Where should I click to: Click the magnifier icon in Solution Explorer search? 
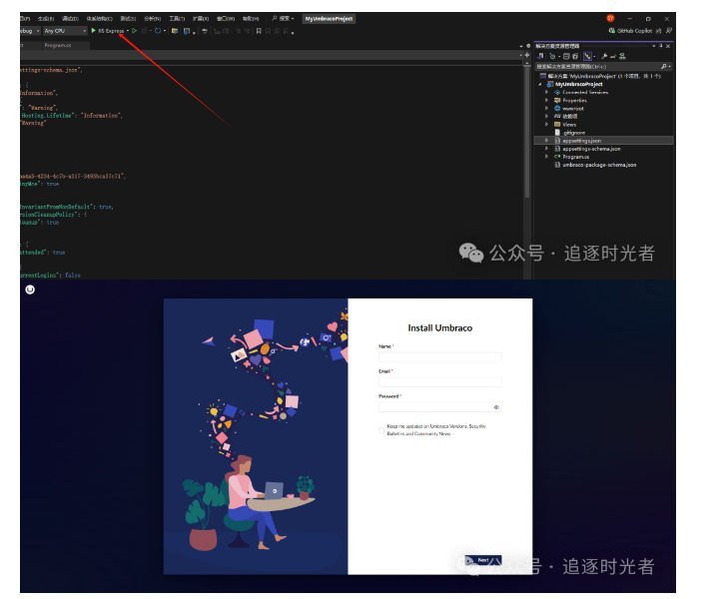click(x=663, y=66)
